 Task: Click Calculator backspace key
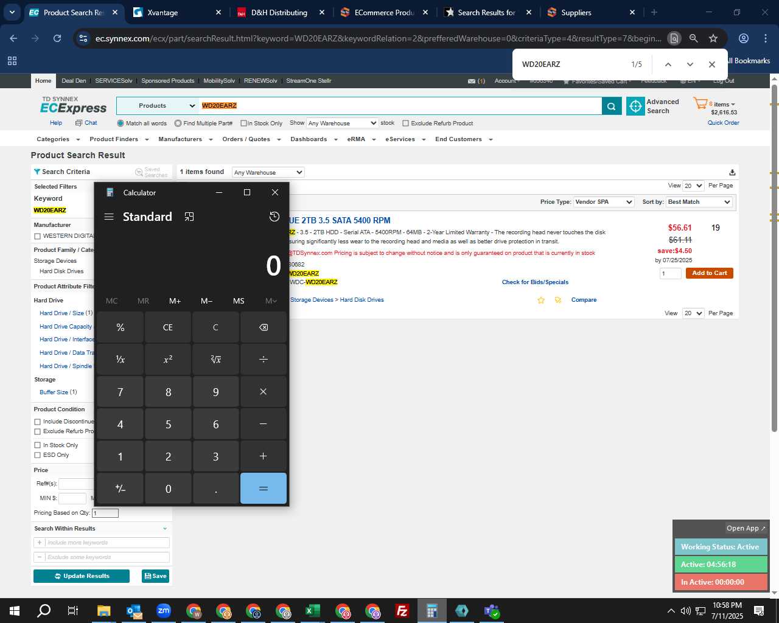pyautogui.click(x=264, y=327)
